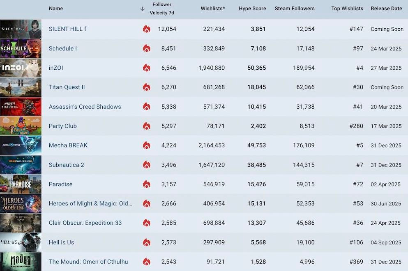The width and height of the screenshot is (408, 271).
Task: Select inZOI hype score 50,365
Action: coord(256,68)
